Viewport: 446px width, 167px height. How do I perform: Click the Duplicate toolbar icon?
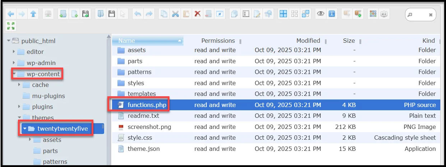click(x=234, y=14)
